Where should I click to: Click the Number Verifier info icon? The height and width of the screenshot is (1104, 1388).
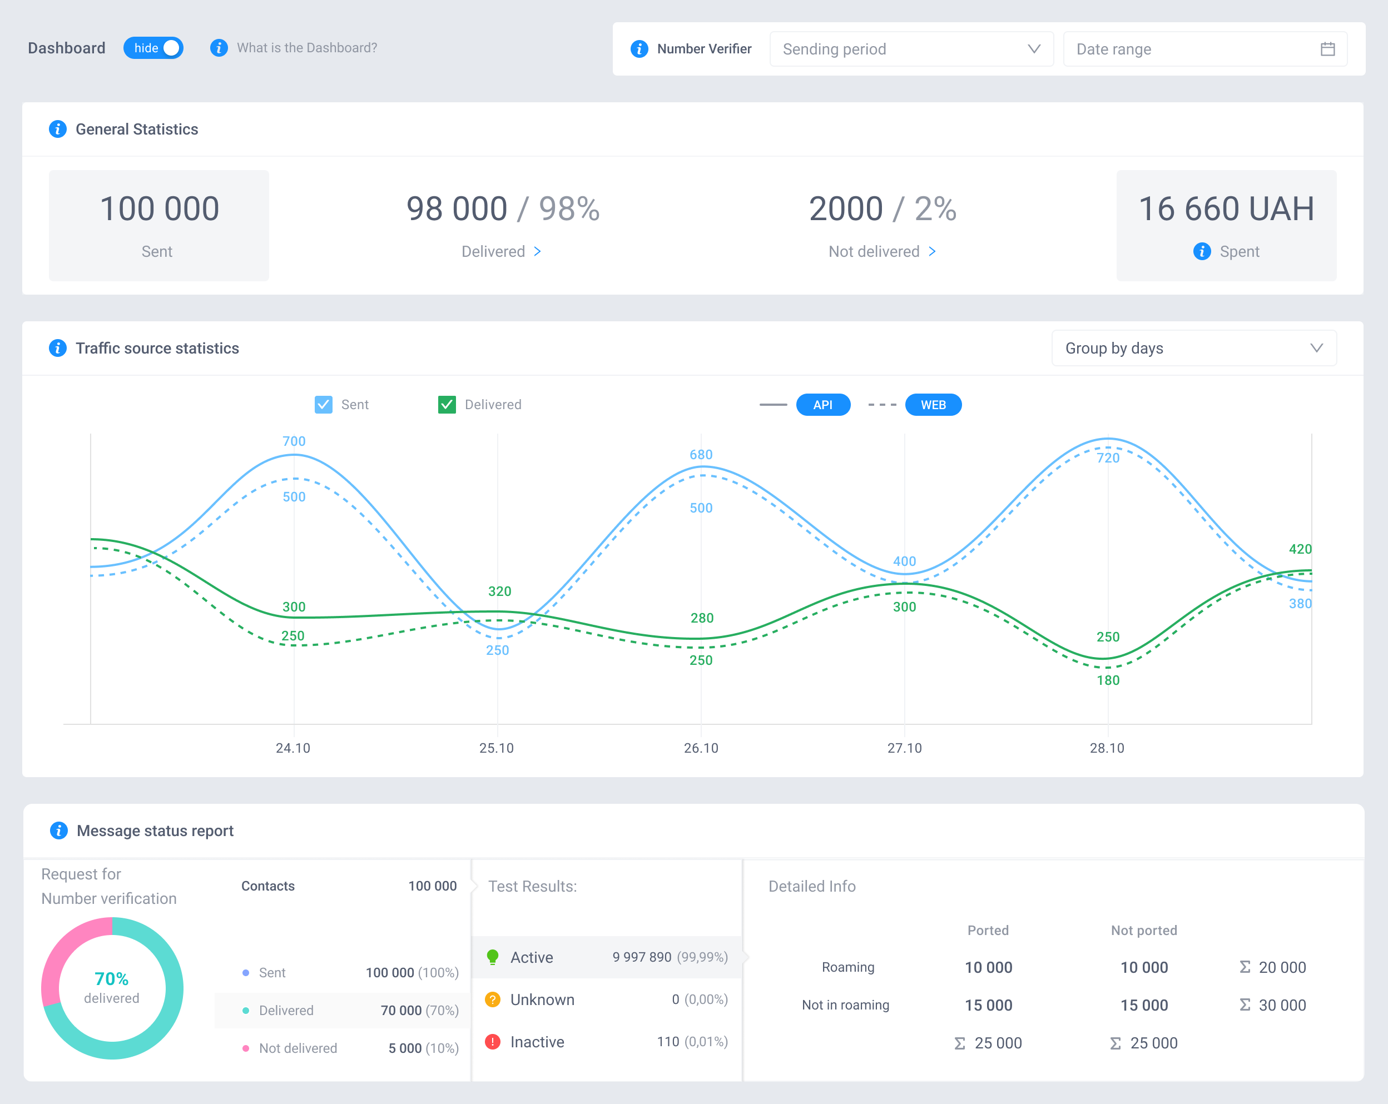click(x=638, y=49)
